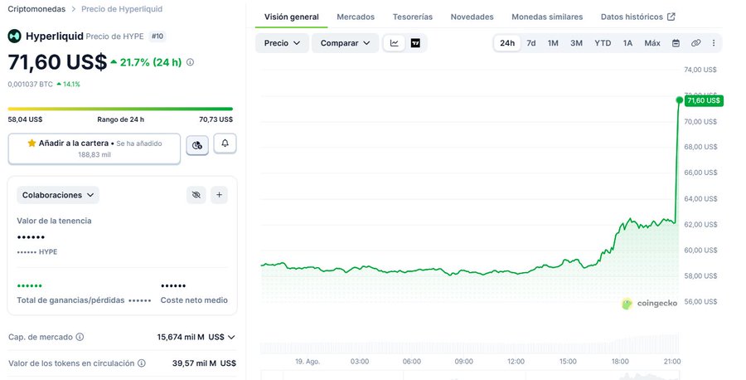The width and height of the screenshot is (746, 380).
Task: Click the 12:00 time axis label
Action: point(516,362)
